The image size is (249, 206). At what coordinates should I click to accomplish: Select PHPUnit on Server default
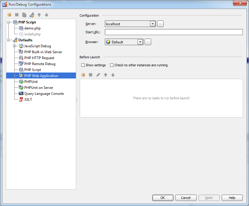pos(39,88)
